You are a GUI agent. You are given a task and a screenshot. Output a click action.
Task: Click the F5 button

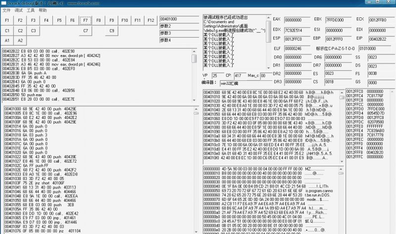(x=59, y=20)
